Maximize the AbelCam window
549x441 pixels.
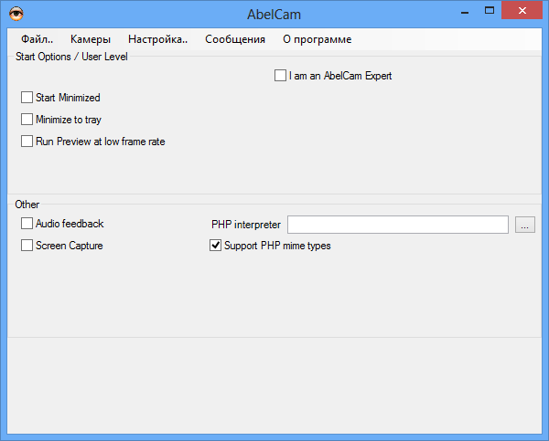[490, 11]
